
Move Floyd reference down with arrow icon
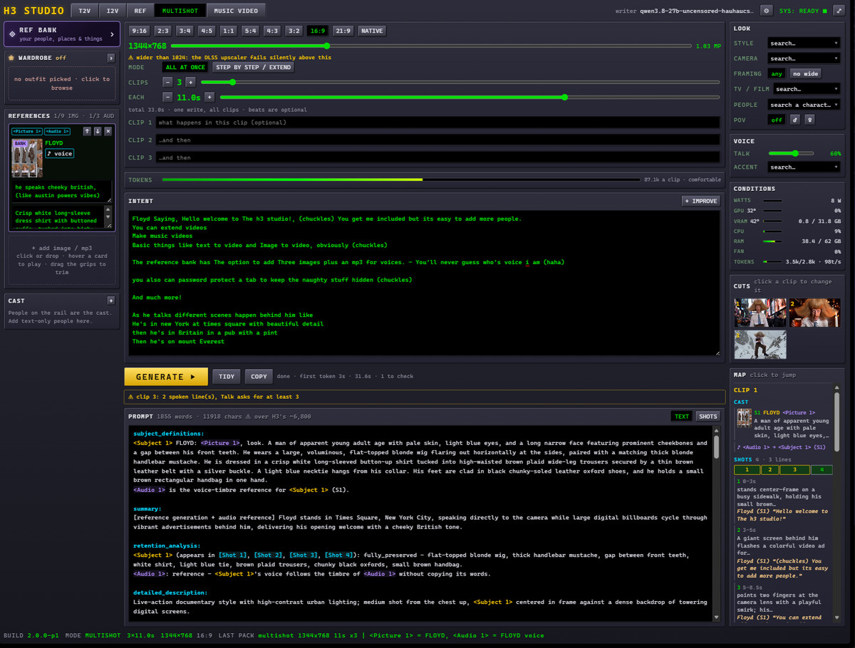coord(98,131)
